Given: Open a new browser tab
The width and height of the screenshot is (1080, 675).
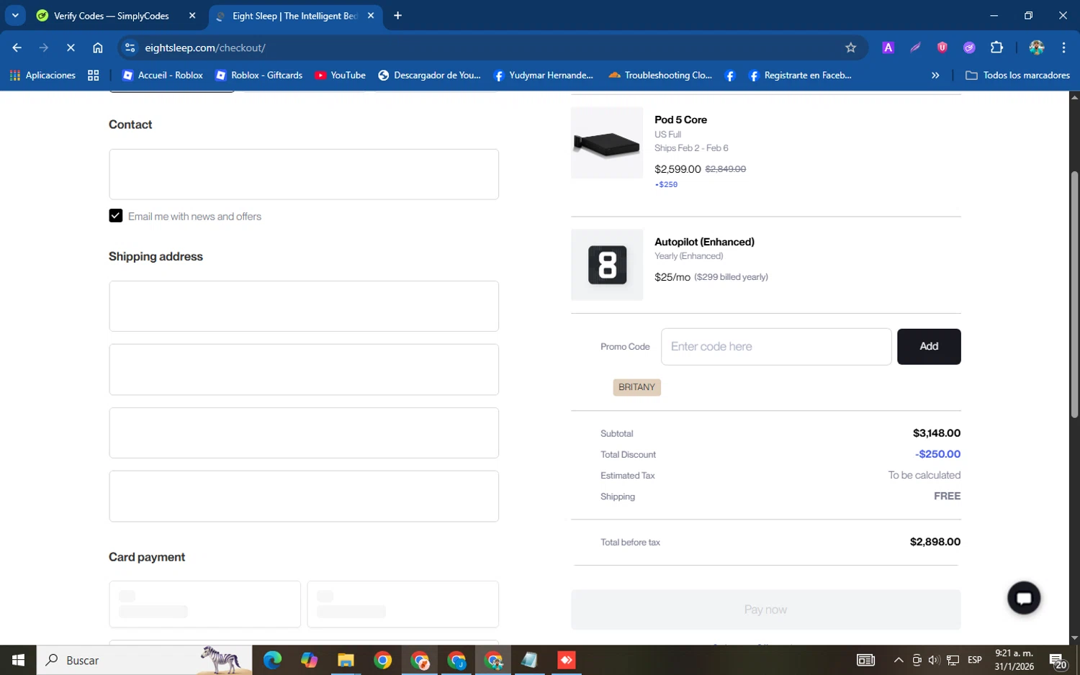Looking at the screenshot, I should point(397,15).
